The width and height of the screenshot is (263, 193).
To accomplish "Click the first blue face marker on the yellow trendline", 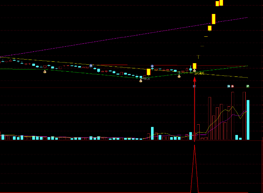I will coord(91,65).
